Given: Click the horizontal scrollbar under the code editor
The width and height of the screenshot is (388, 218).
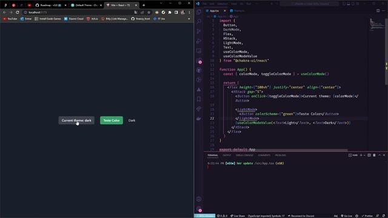Looking at the screenshot, I should coord(283,150).
